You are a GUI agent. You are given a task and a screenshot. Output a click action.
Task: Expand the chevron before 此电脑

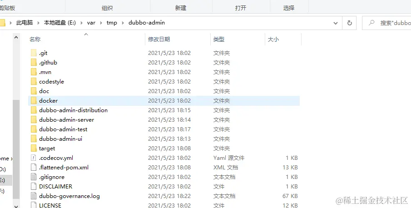point(11,23)
